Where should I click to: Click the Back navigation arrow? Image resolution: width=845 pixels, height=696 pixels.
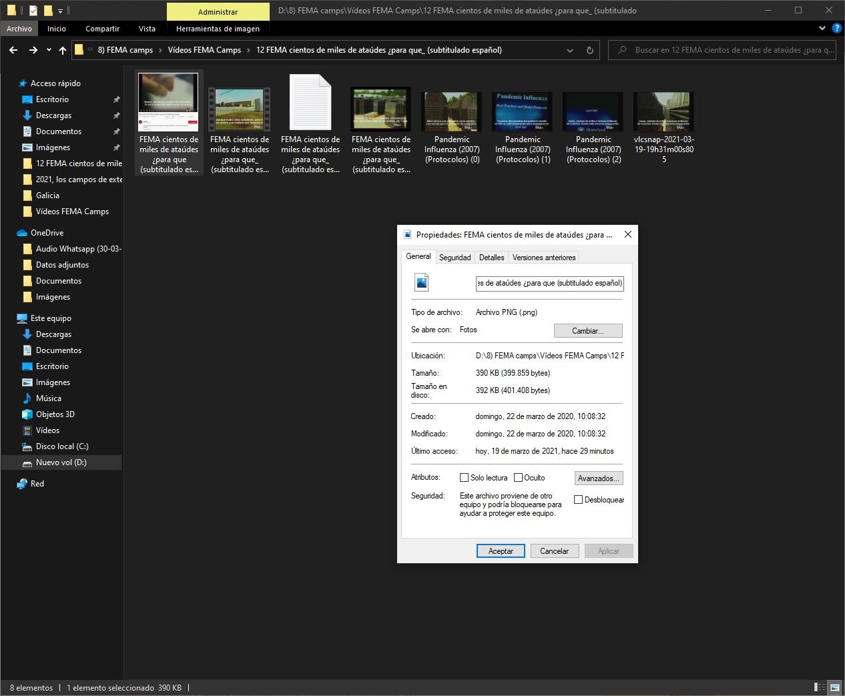coord(13,50)
